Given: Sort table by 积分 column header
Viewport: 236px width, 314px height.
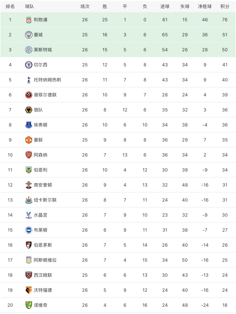Looking at the screenshot, I should click(225, 6).
